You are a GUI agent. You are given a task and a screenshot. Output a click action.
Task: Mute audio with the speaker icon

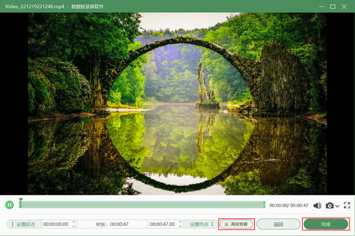click(317, 206)
